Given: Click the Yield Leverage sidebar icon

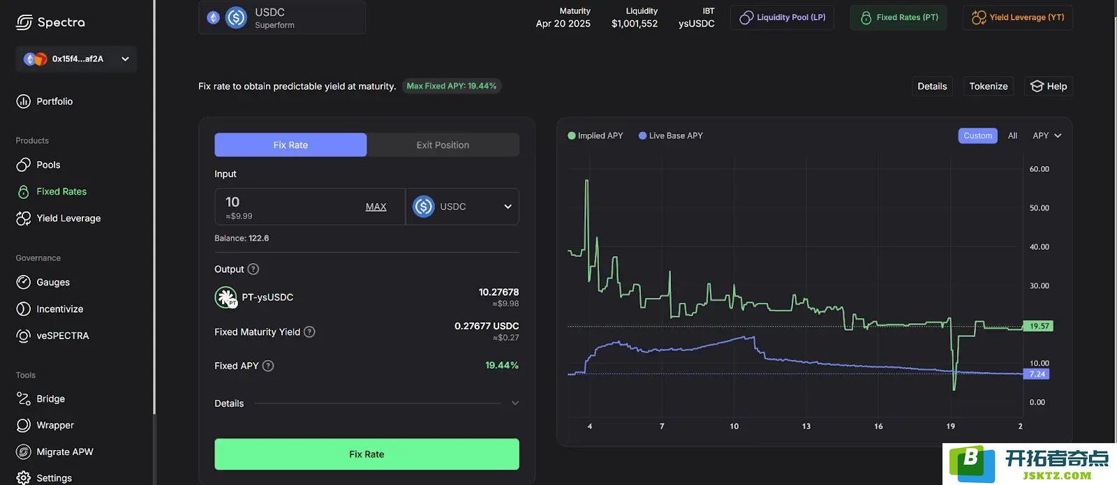Looking at the screenshot, I should point(23,218).
